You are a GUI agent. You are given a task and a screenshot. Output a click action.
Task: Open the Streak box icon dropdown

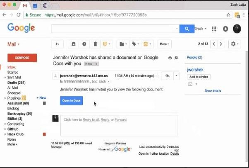[x=147, y=44]
